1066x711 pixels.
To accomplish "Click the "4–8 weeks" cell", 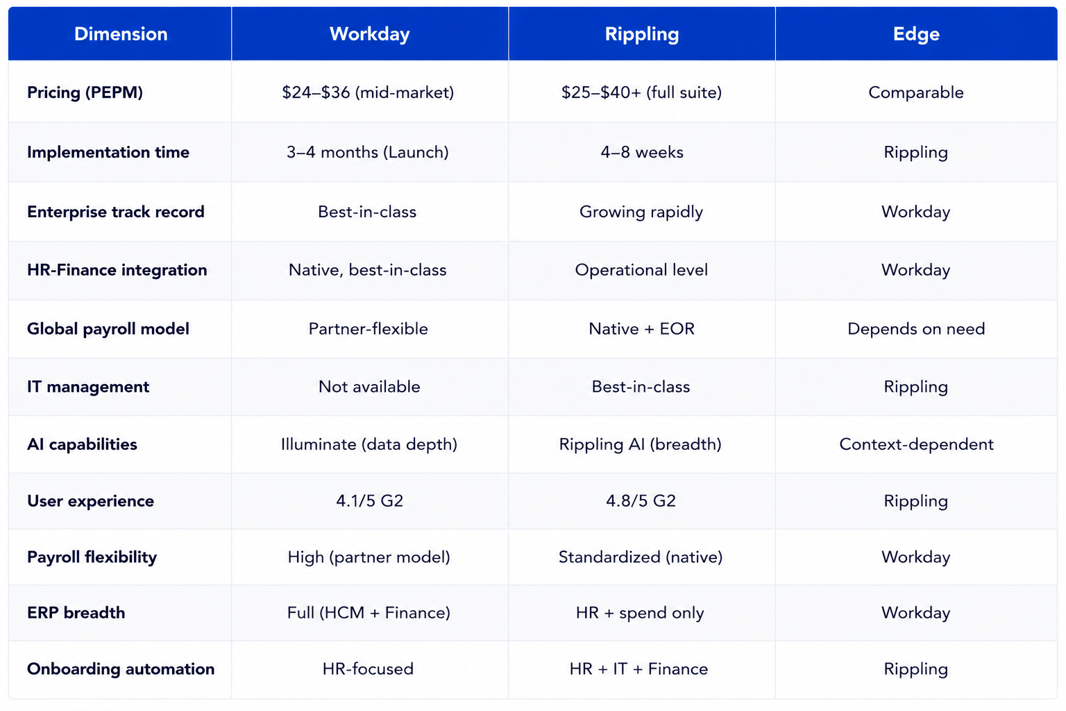I will (642, 152).
